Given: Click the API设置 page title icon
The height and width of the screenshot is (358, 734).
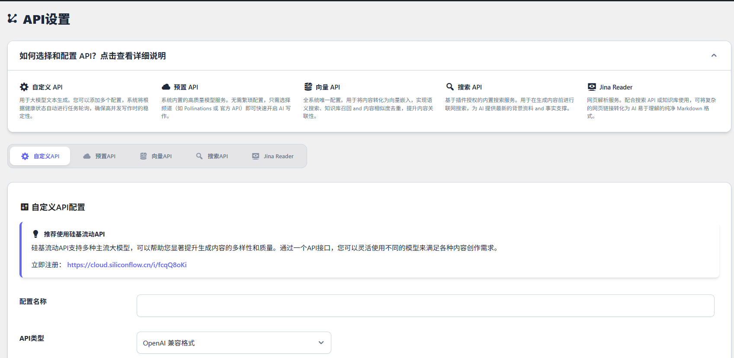Looking at the screenshot, I should pos(13,19).
